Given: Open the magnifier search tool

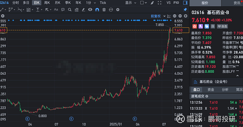Looking at the screenshot, I should (70, 10).
